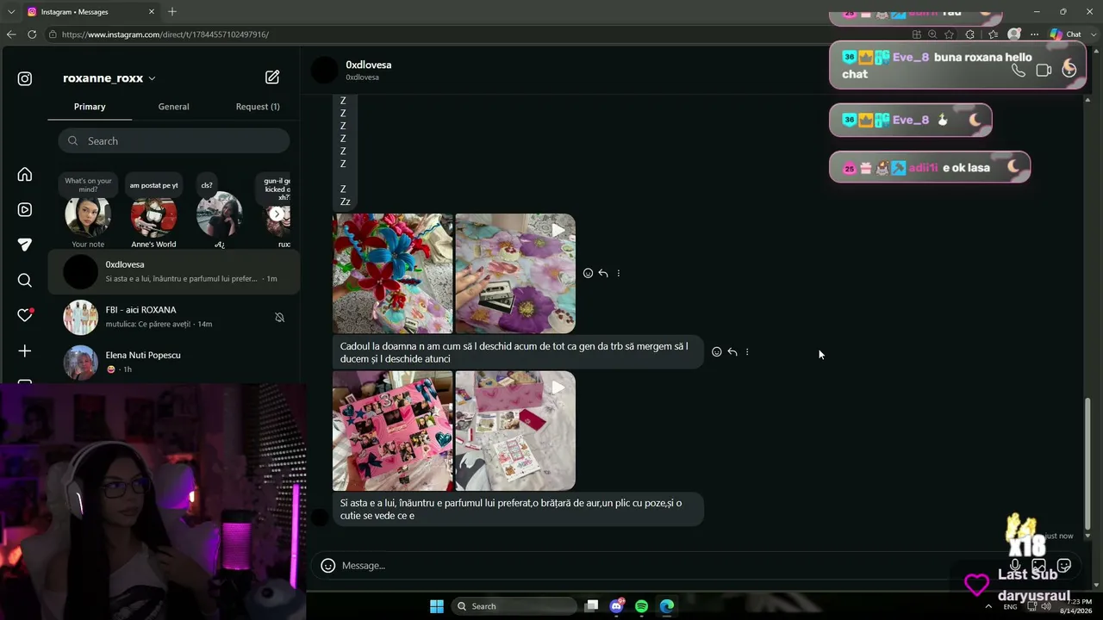Reply to the 'Cadoul la doamna' message
Image resolution: width=1103 pixels, height=620 pixels.
pyautogui.click(x=732, y=351)
